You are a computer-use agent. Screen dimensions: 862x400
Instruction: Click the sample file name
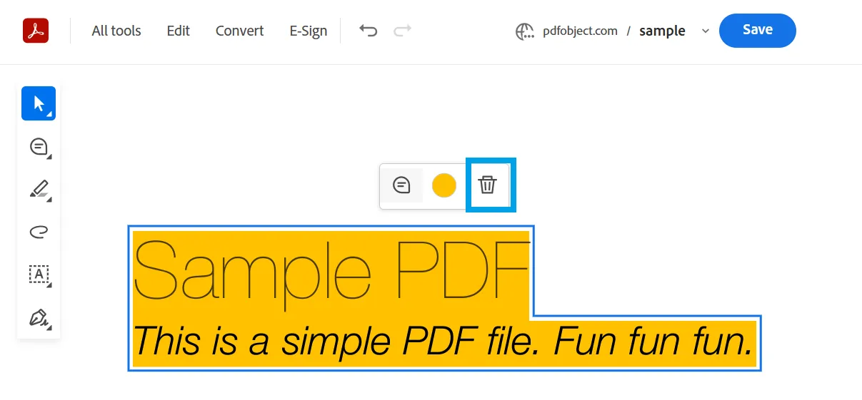[x=662, y=31]
